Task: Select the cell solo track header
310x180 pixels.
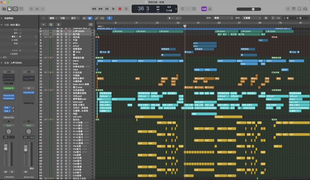Action: pyautogui.click(x=77, y=117)
